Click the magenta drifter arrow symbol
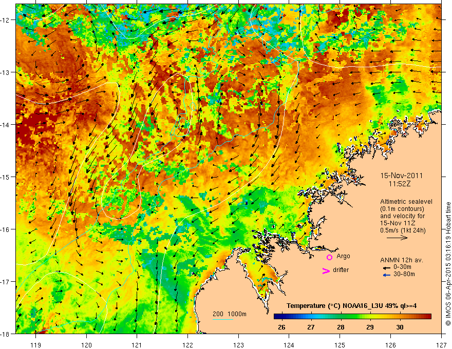This screenshot has width=452, height=349. pyautogui.click(x=326, y=270)
